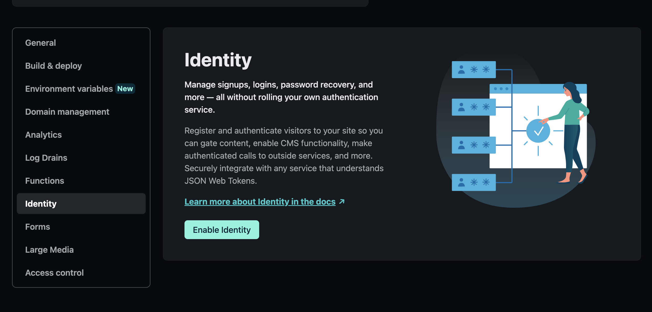Click the Enable Identity button

(x=222, y=230)
